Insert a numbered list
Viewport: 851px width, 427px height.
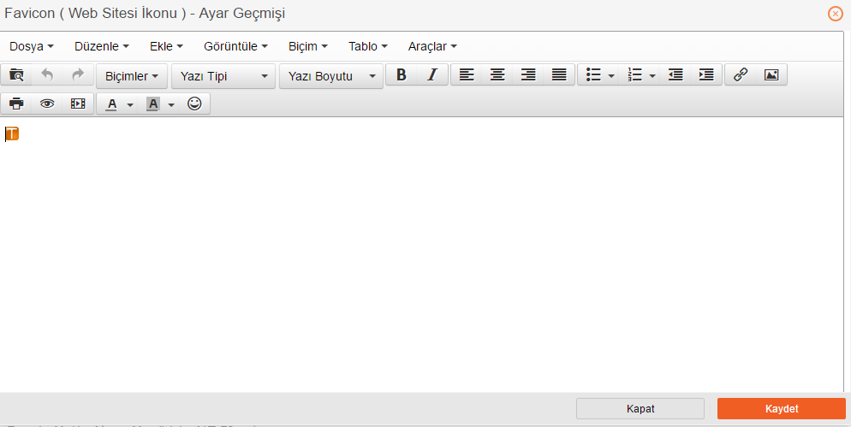[634, 74]
